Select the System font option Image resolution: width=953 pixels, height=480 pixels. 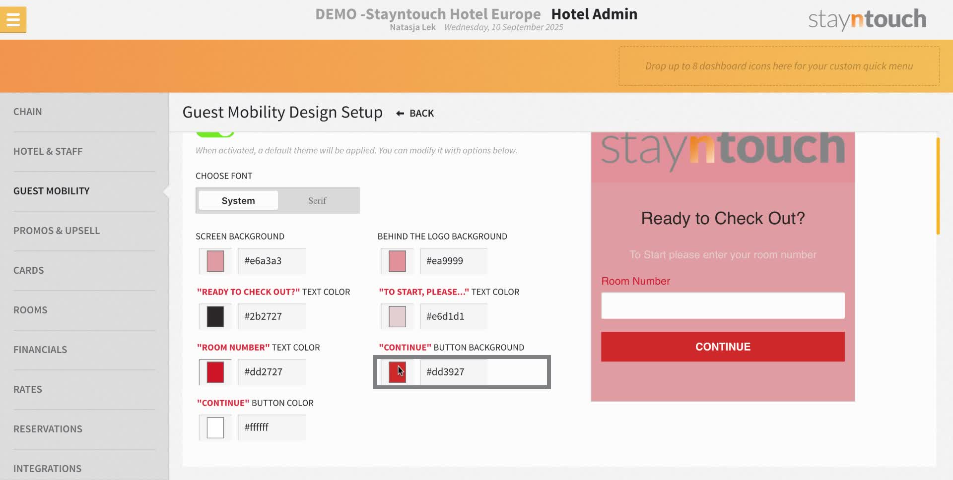[238, 200]
